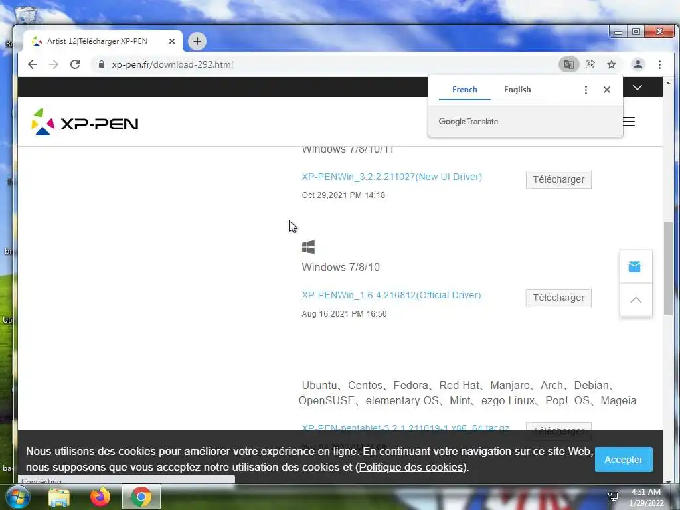Click the network tray icon

click(x=613, y=497)
